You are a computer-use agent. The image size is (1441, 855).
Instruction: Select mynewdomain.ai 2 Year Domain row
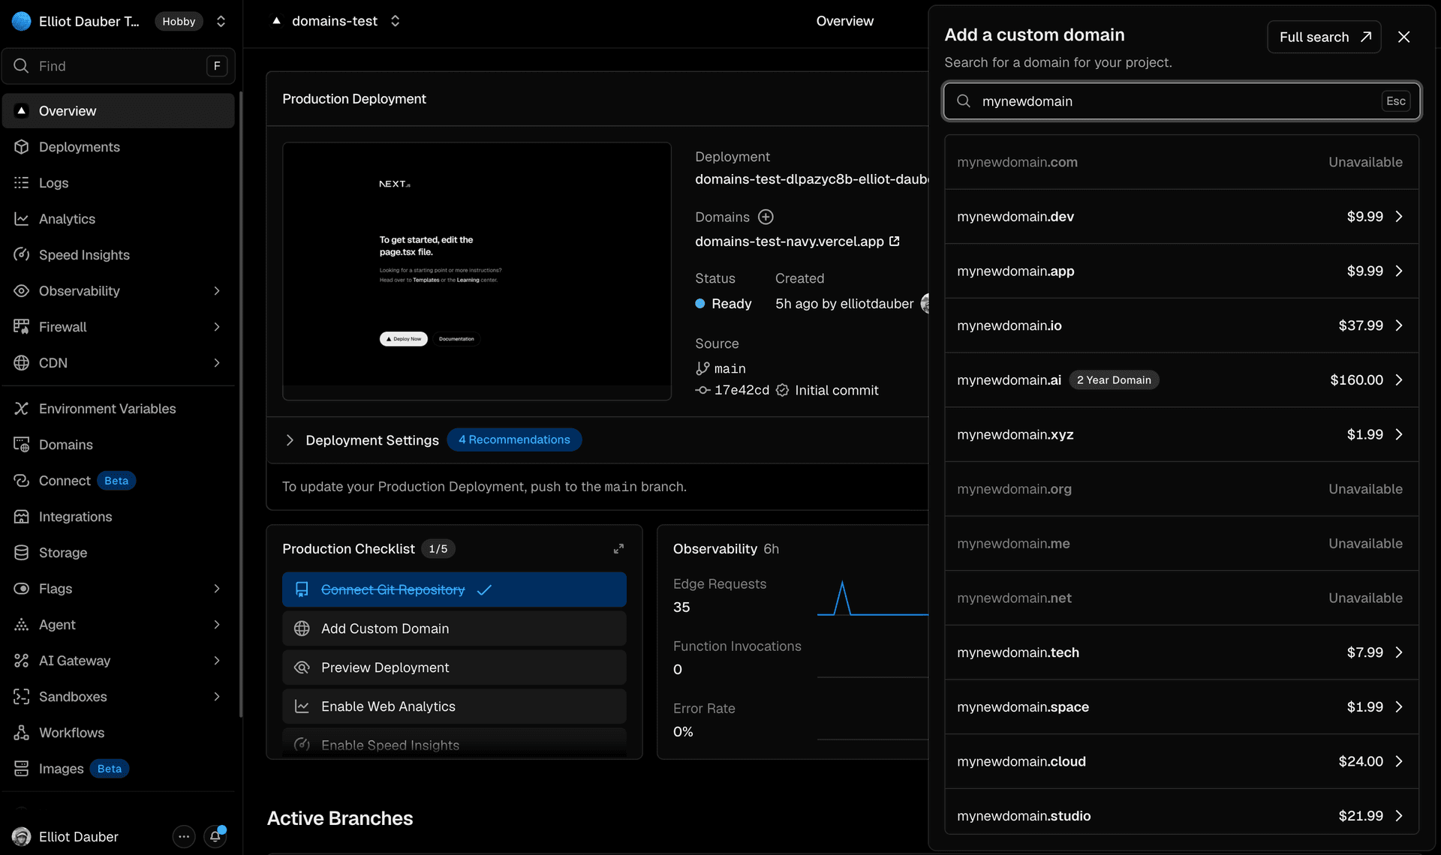(1181, 380)
